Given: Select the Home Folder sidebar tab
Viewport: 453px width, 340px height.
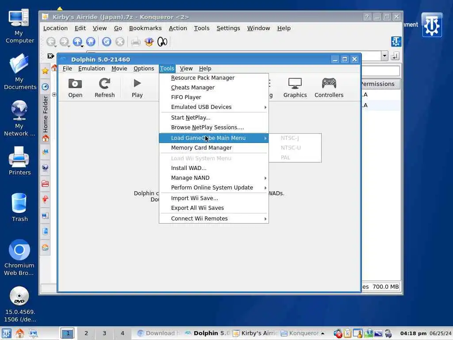Looking at the screenshot, I should [46, 119].
